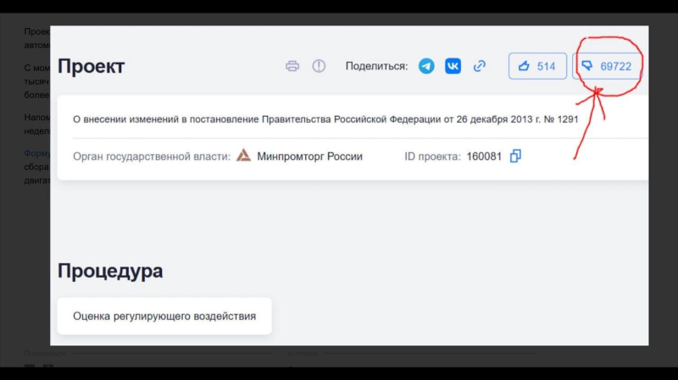Like the project with thumbs-up 514 button
Screen dimensions: 678x380
(537, 66)
